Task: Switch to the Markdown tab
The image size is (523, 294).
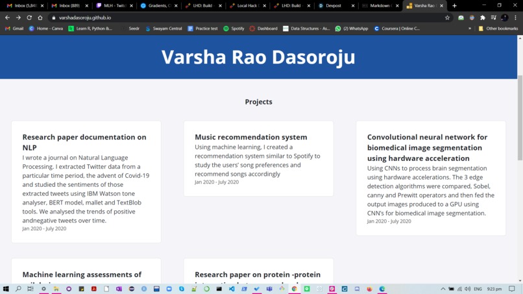Action: (380, 6)
